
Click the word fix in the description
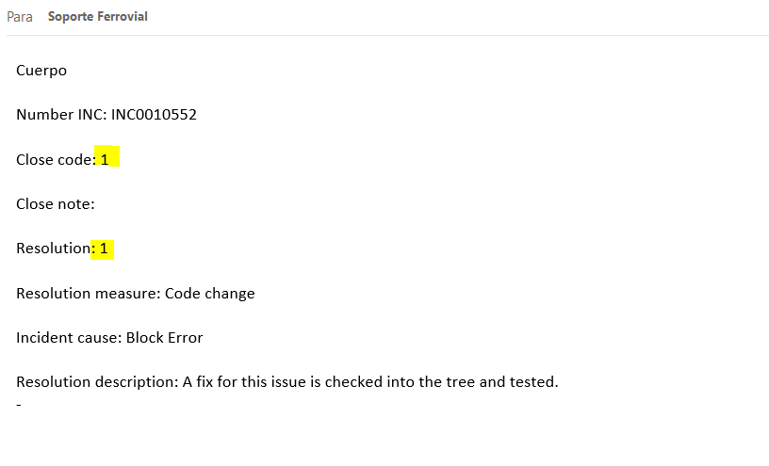(x=205, y=381)
